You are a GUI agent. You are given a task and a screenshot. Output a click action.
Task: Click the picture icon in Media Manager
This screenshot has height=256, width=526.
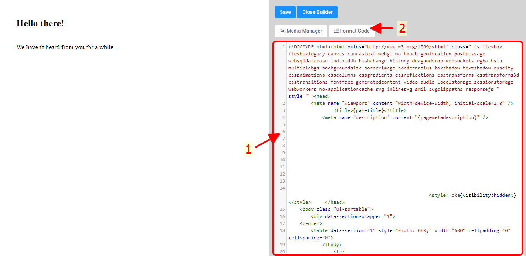pyautogui.click(x=282, y=31)
